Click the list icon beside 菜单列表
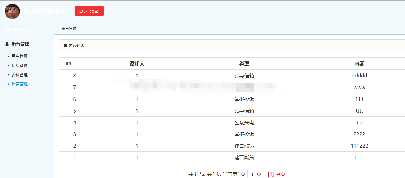405x178 pixels. coord(7,30)
